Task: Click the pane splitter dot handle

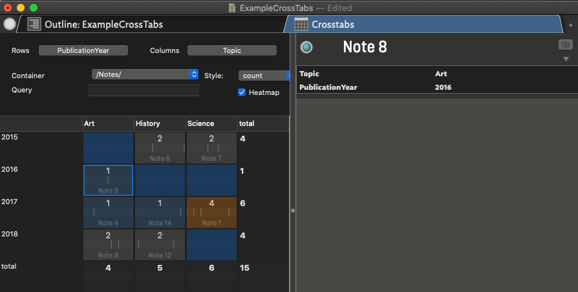Action: 293,211
